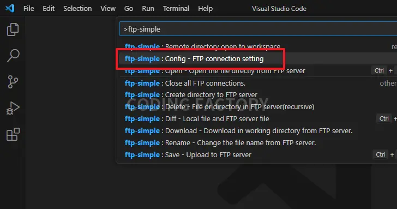Open the View menu

pos(108,8)
